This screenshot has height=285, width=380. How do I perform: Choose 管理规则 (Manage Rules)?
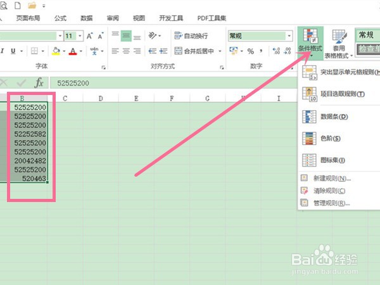[339, 203]
